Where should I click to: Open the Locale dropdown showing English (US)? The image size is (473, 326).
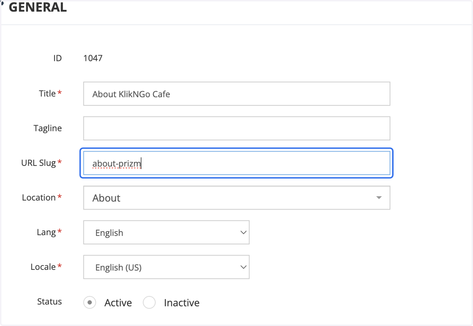pos(166,267)
